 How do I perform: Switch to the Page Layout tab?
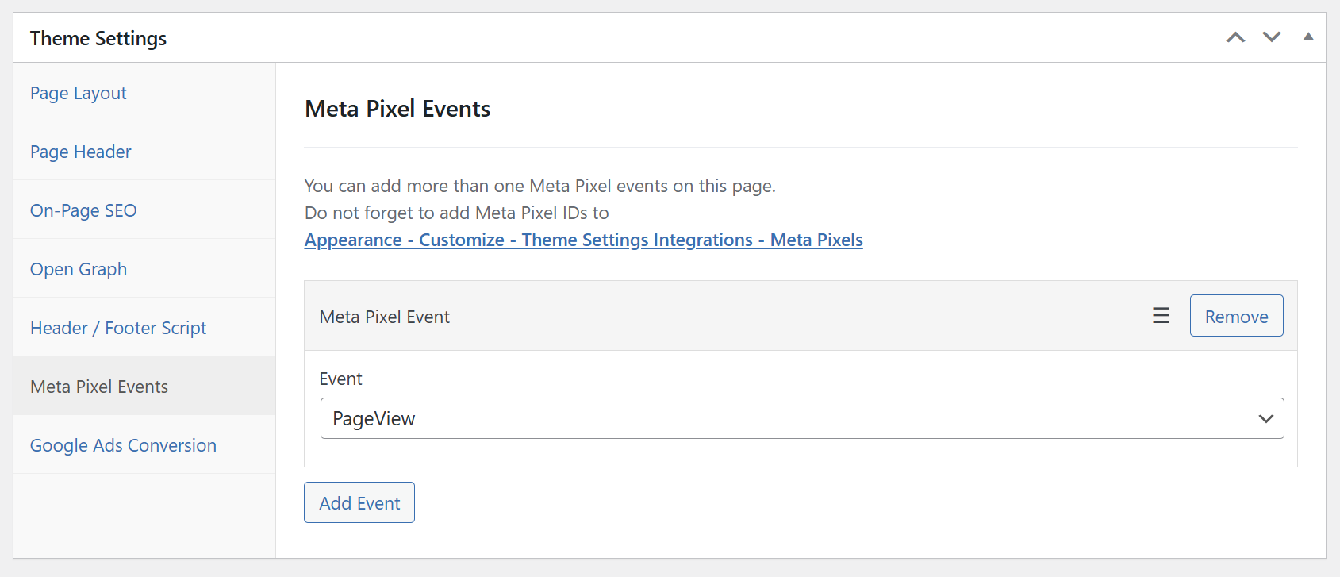click(78, 93)
